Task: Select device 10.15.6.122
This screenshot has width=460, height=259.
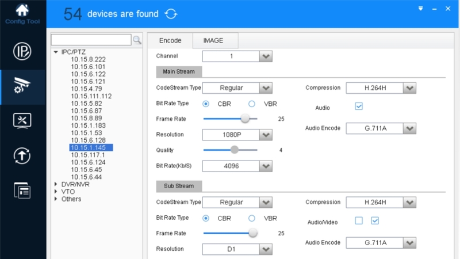Action: click(88, 74)
